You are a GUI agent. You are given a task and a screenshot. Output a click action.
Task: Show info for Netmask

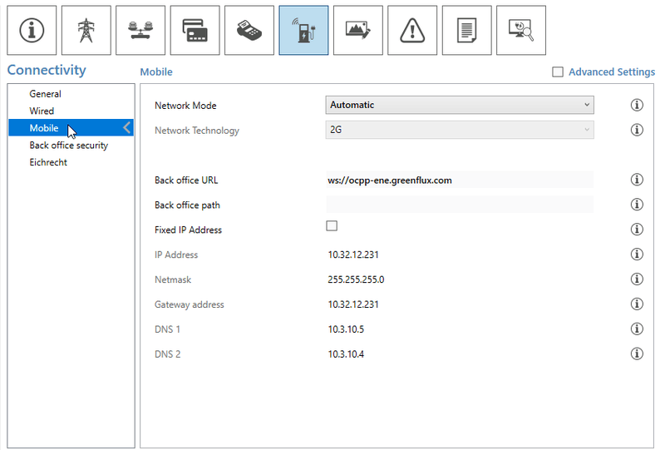tap(637, 279)
